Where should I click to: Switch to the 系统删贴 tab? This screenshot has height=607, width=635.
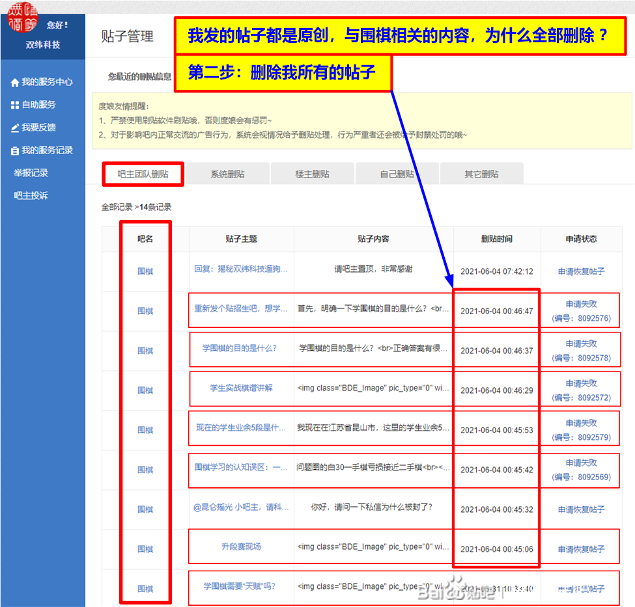(x=227, y=174)
